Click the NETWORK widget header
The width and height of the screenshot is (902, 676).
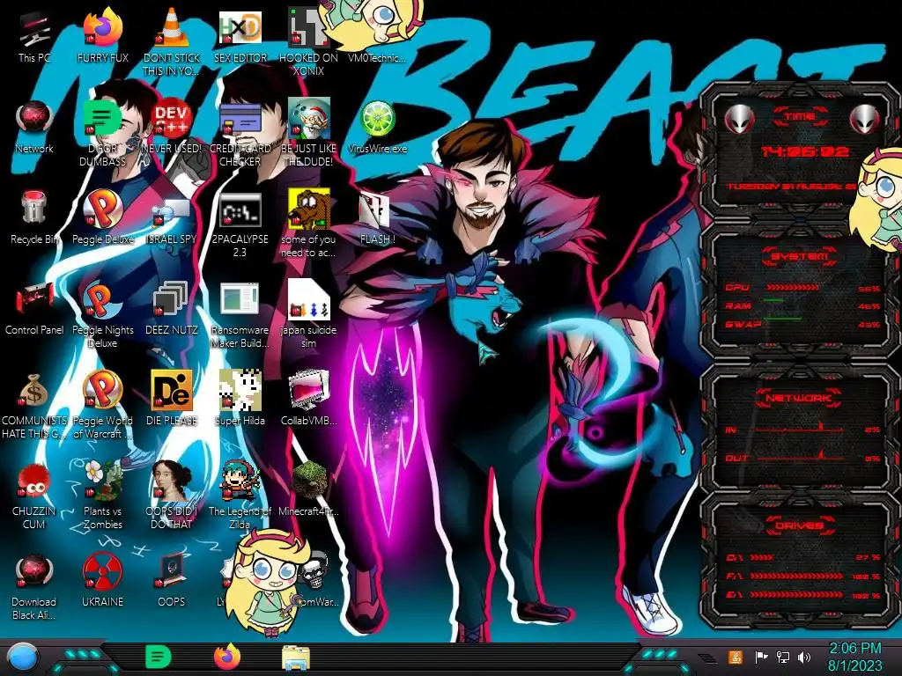pos(798,398)
